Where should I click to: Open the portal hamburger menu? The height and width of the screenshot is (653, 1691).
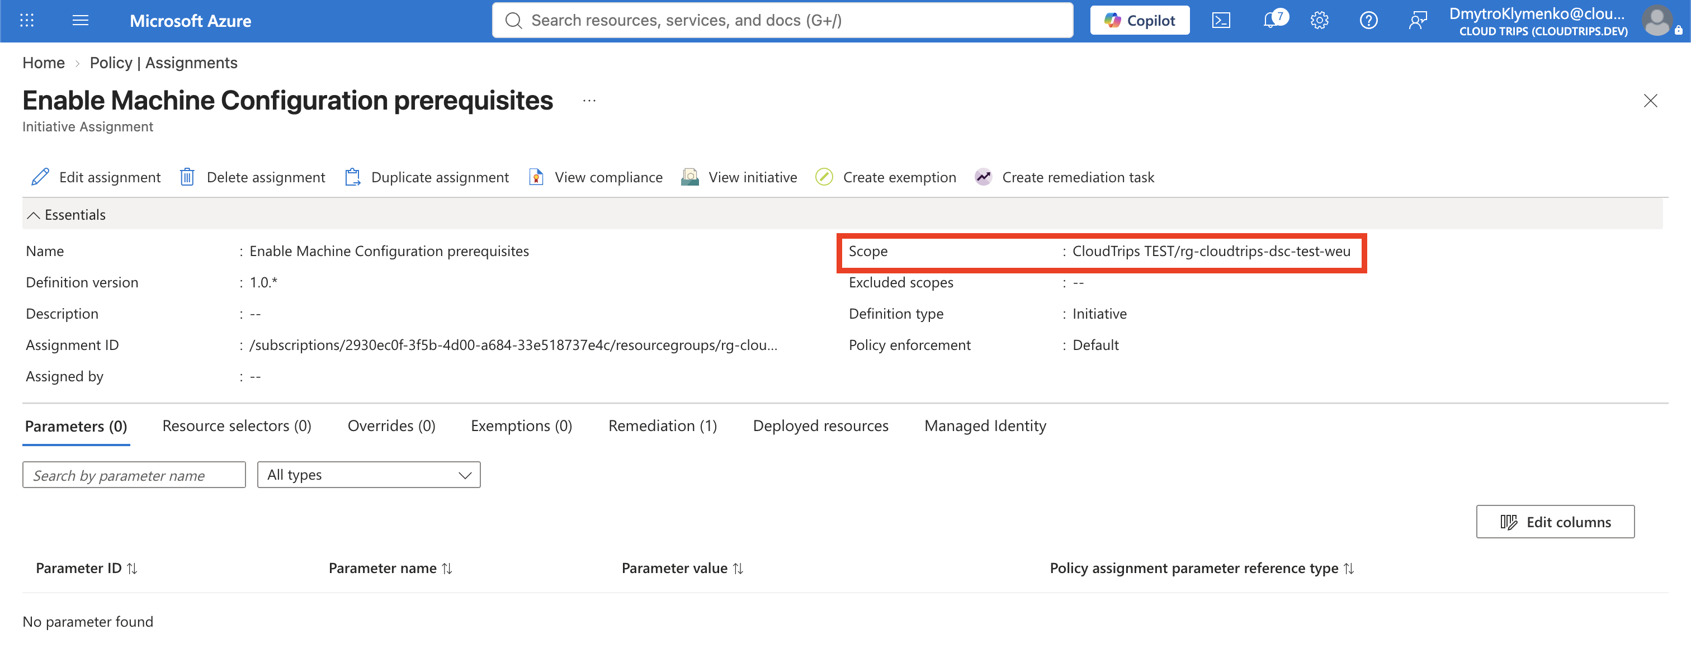(x=80, y=20)
